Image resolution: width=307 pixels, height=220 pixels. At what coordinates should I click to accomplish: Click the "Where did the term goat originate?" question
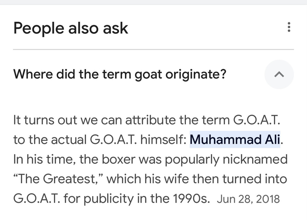[120, 74]
